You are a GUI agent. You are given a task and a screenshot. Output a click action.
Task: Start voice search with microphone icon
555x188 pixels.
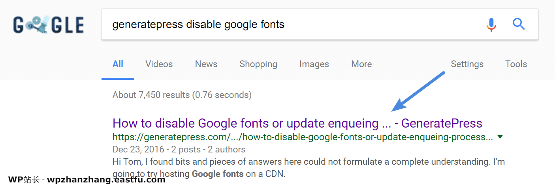tap(491, 24)
